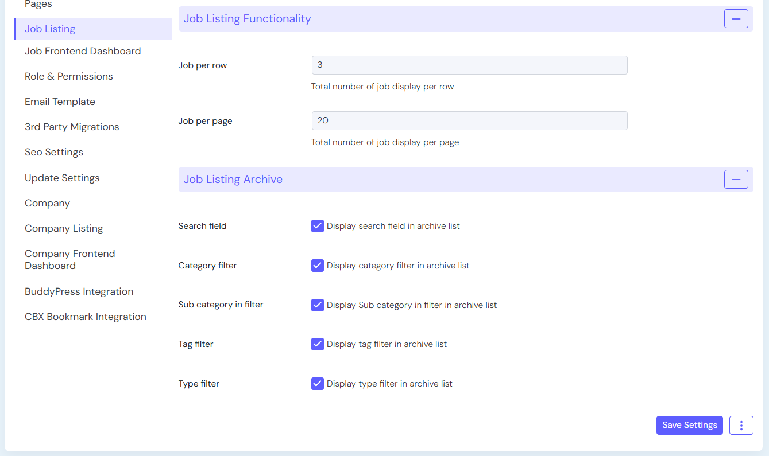Click the Save Settings button
The height and width of the screenshot is (456, 769).
(689, 425)
